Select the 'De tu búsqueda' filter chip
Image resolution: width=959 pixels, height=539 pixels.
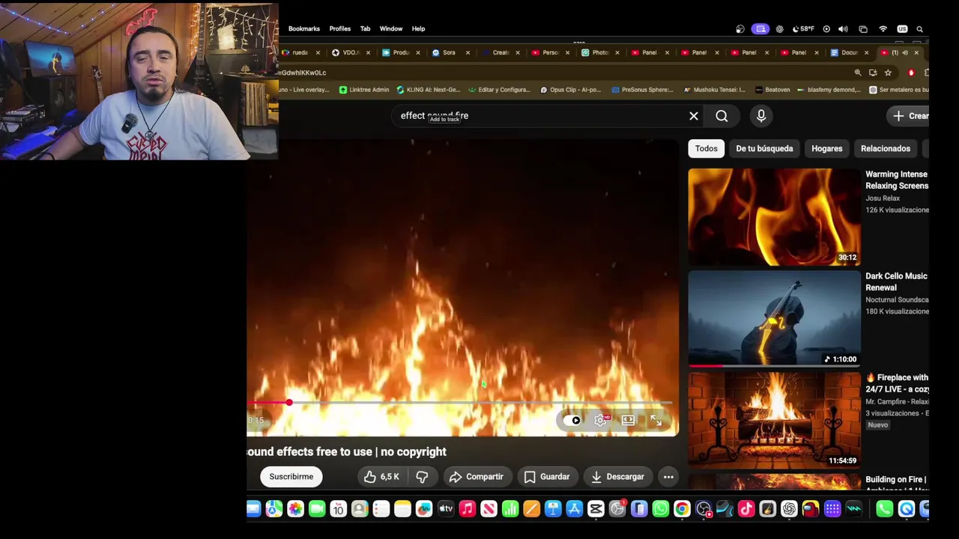[764, 148]
